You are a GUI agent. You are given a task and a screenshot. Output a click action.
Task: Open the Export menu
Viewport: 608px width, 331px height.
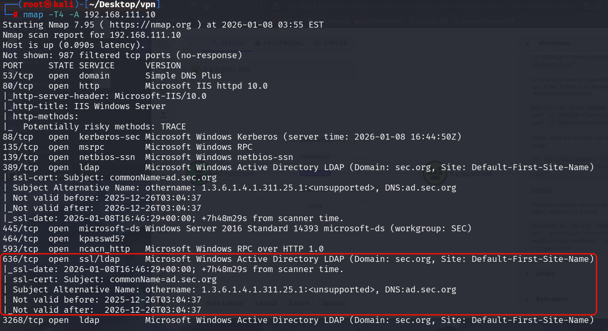299,303
